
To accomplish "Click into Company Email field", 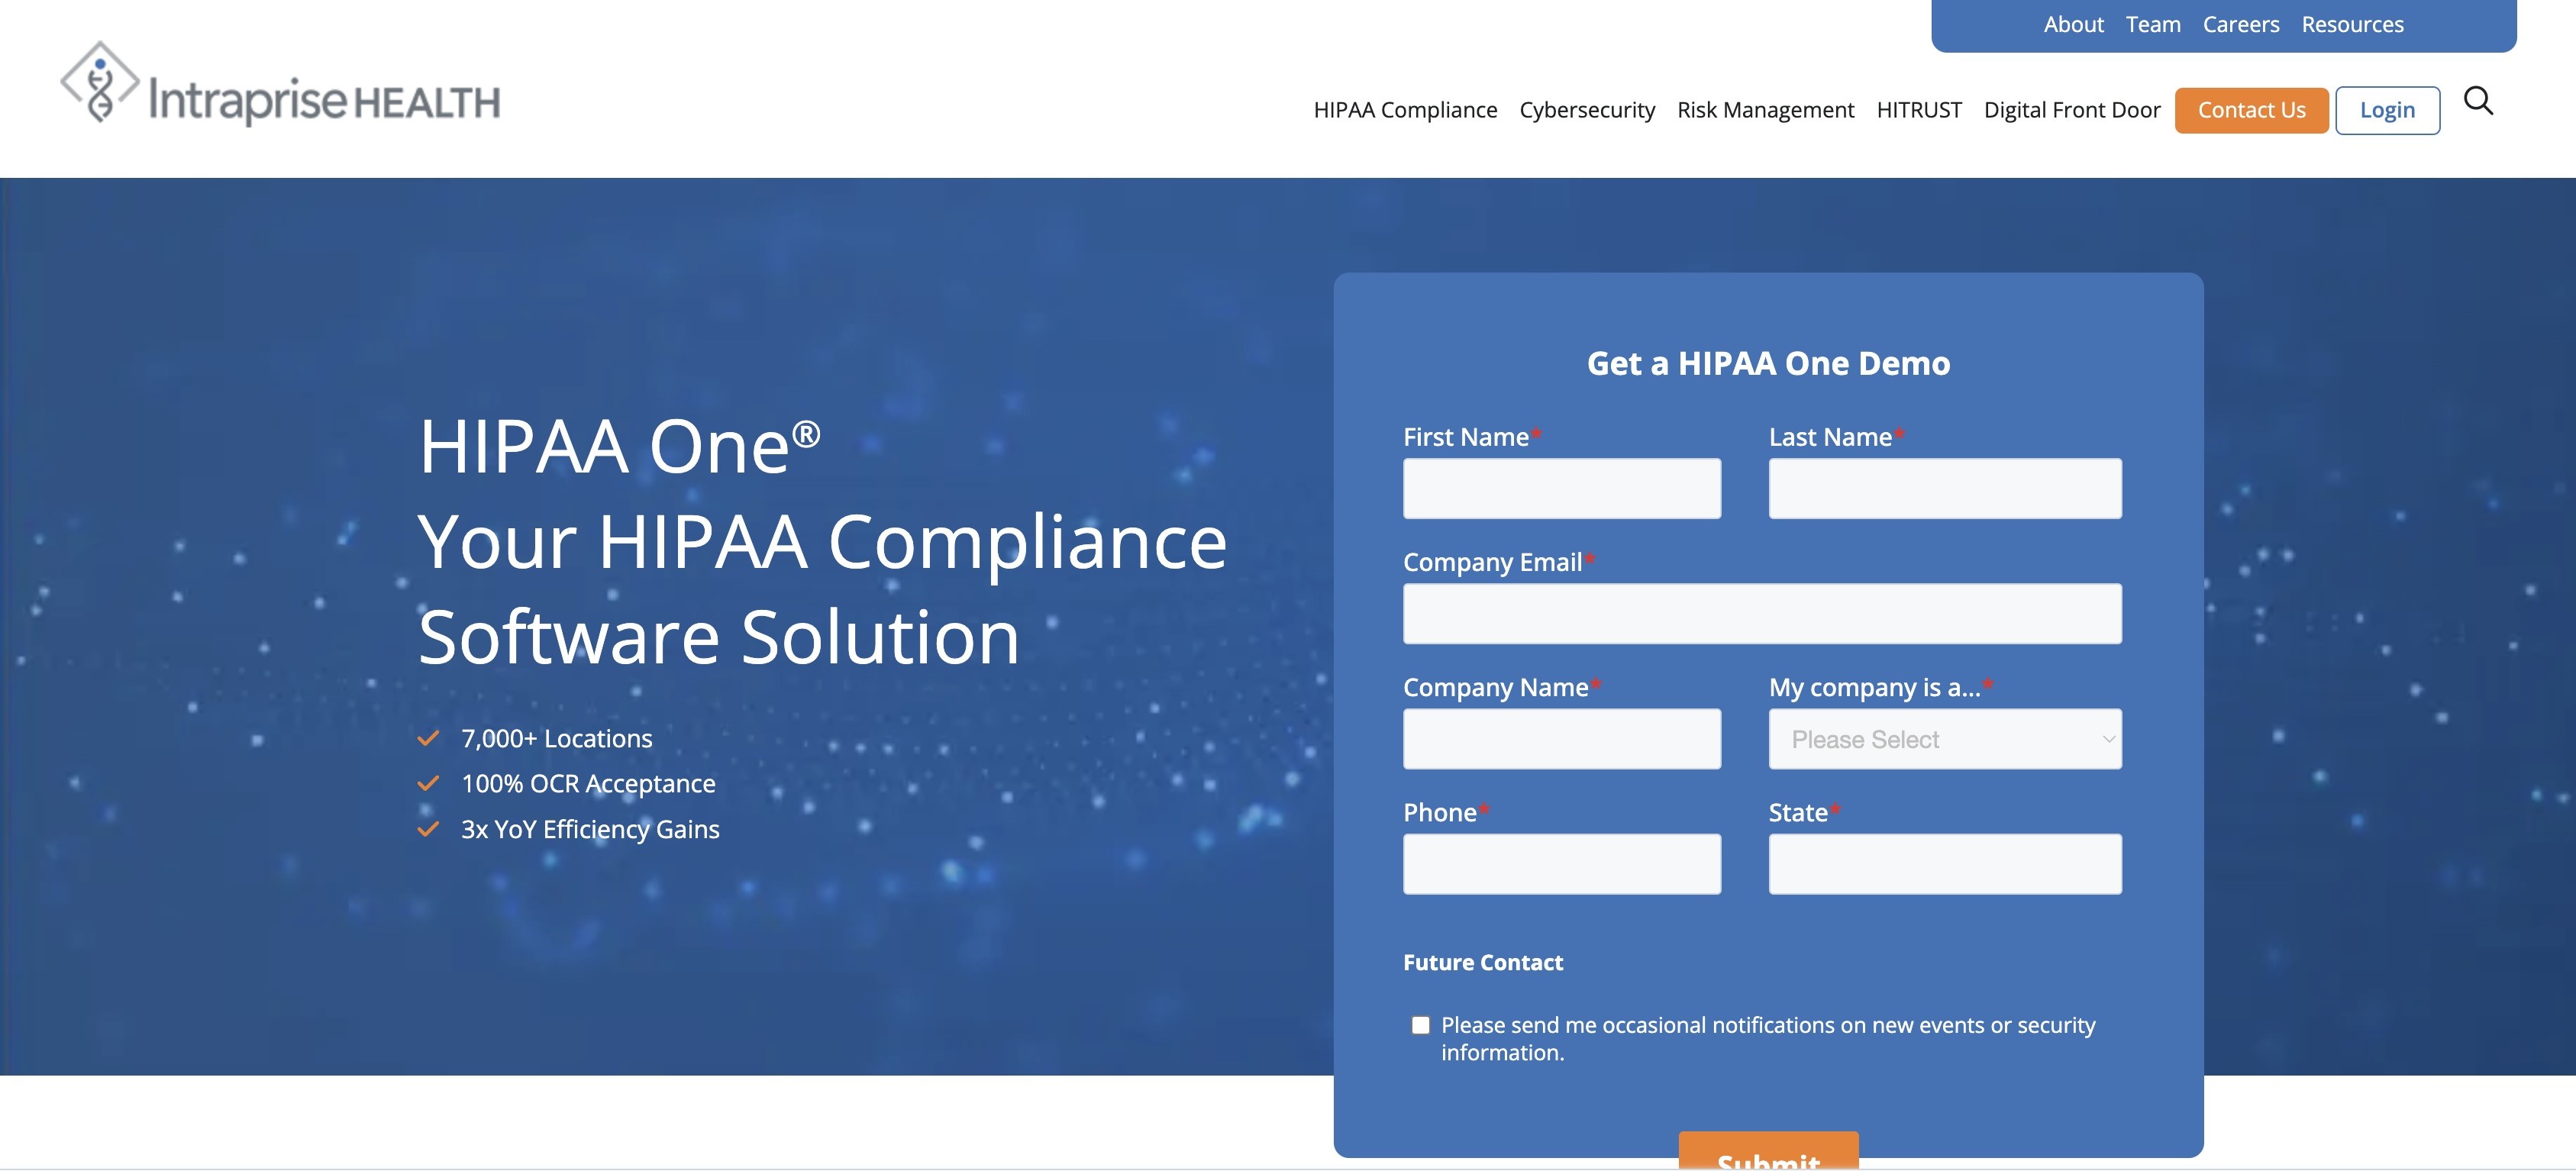I will (x=1761, y=614).
